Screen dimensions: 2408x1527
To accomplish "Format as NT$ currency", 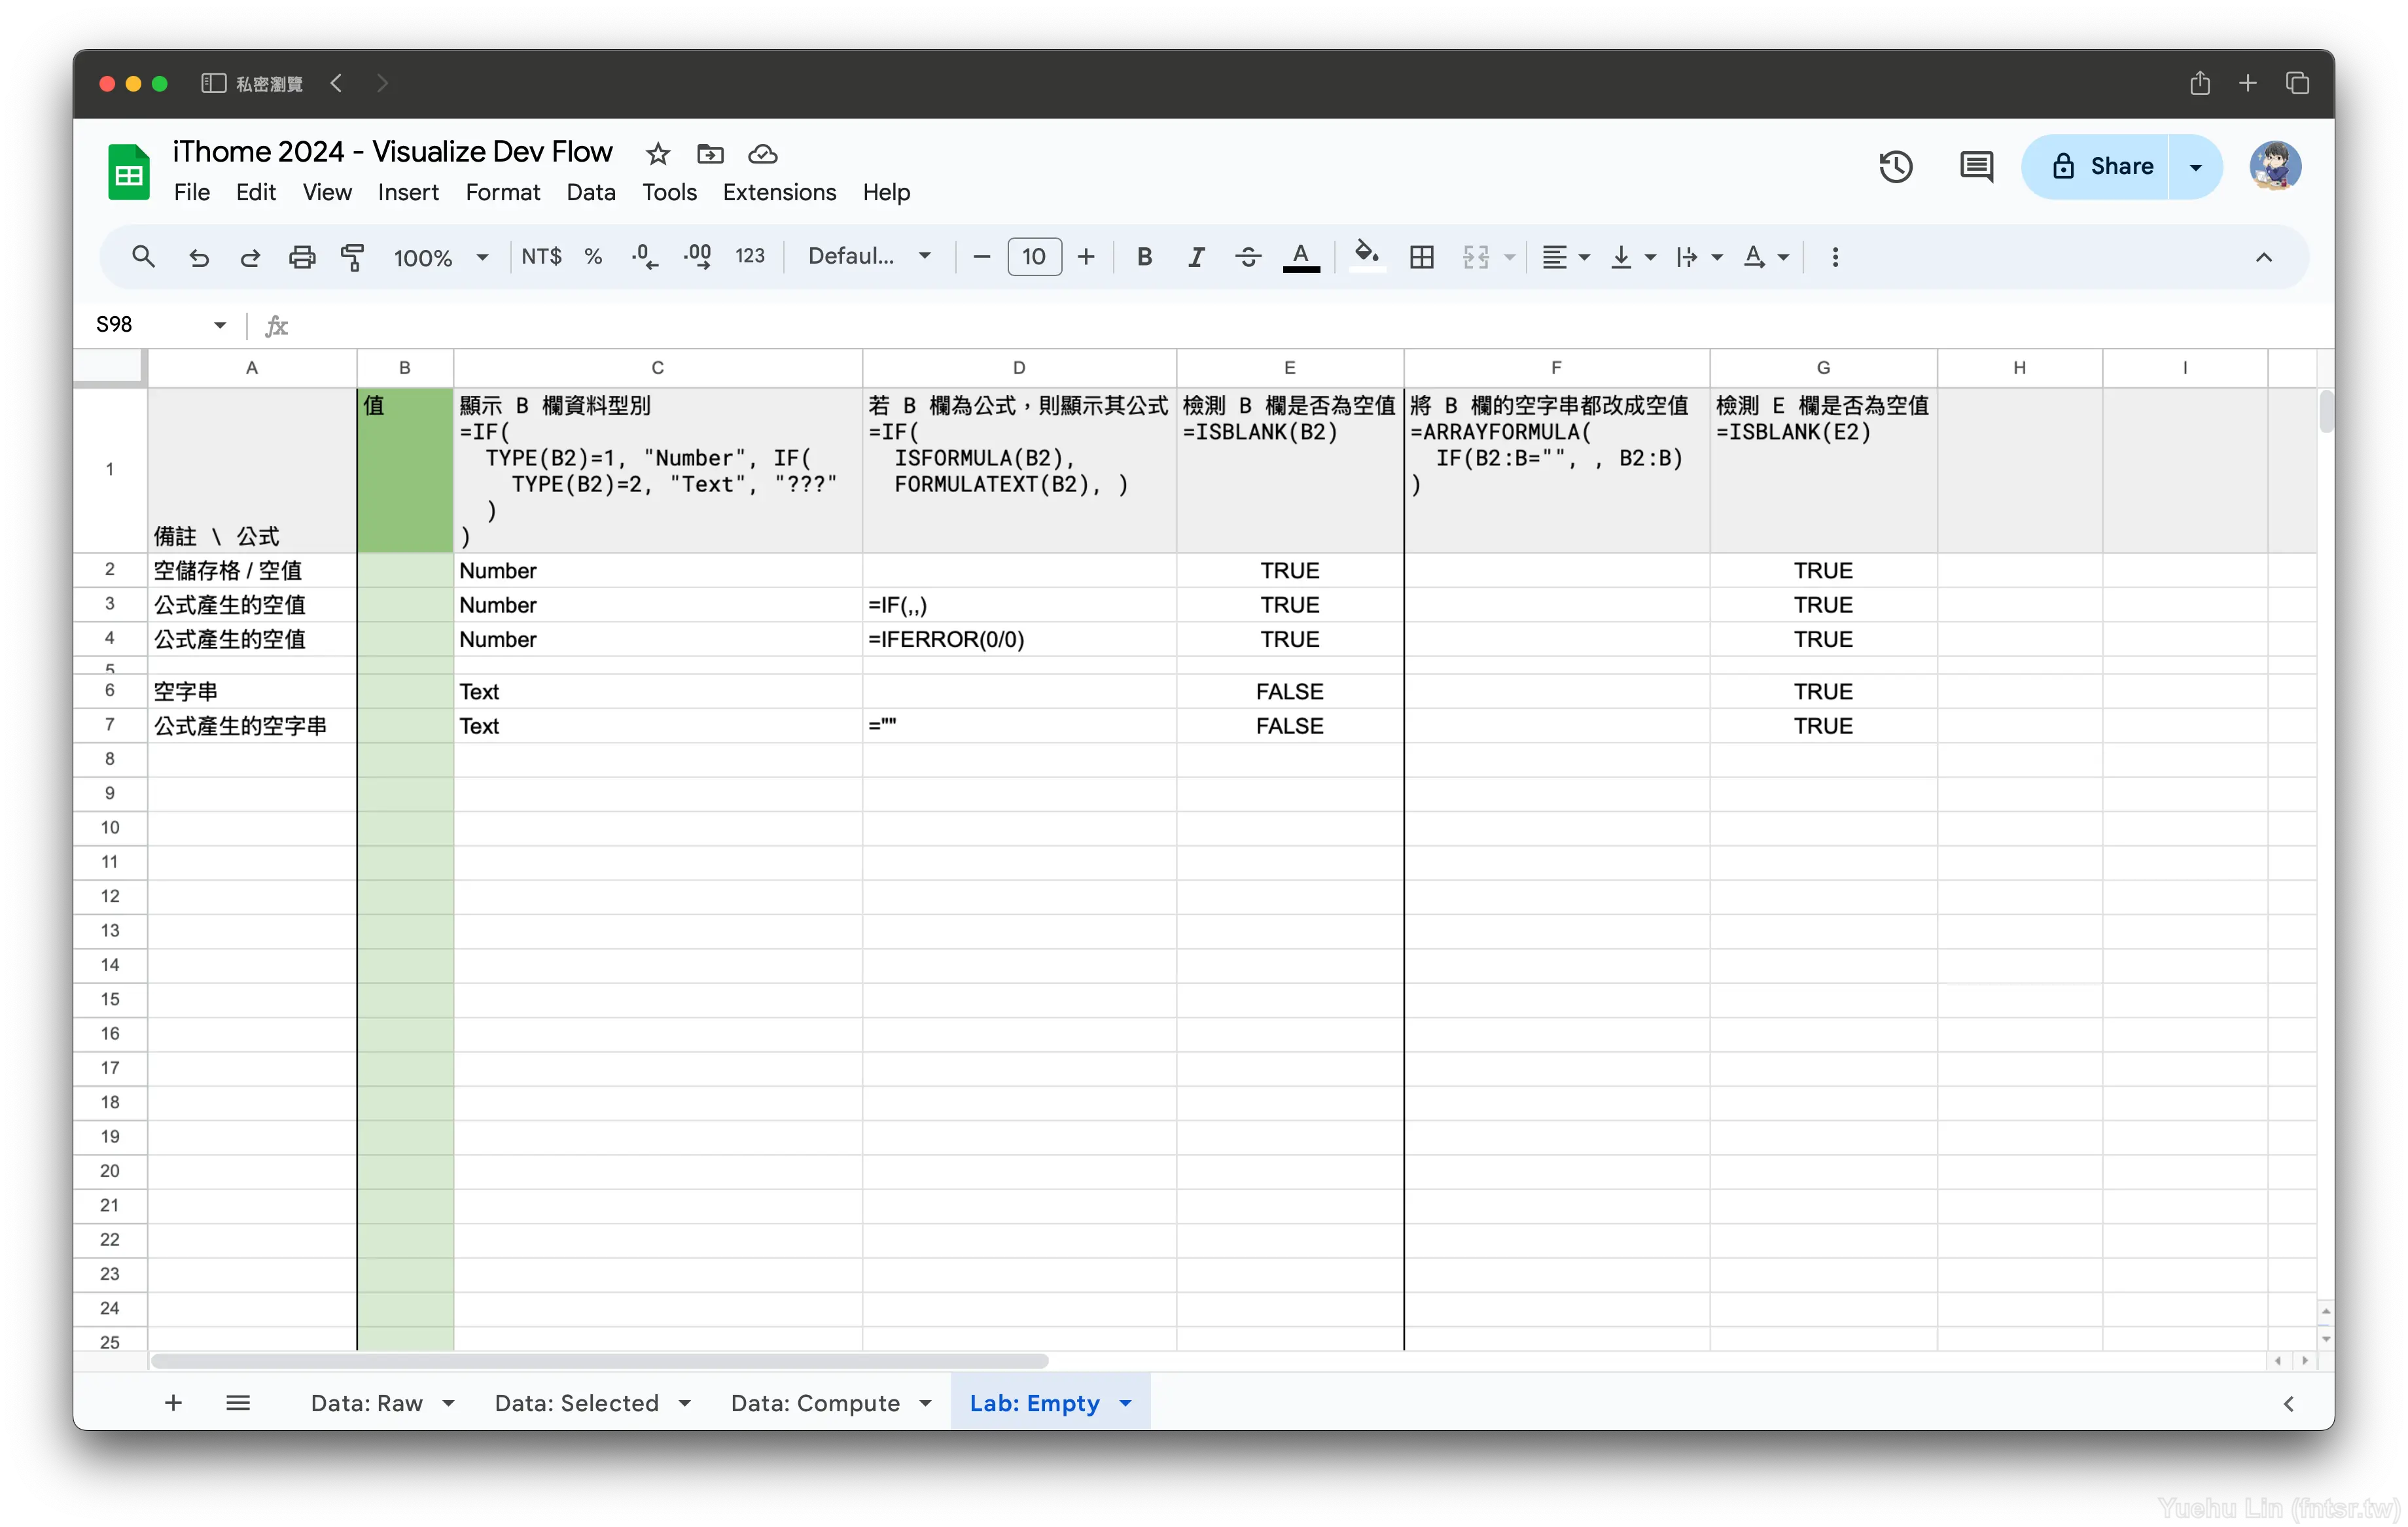I will pos(541,257).
